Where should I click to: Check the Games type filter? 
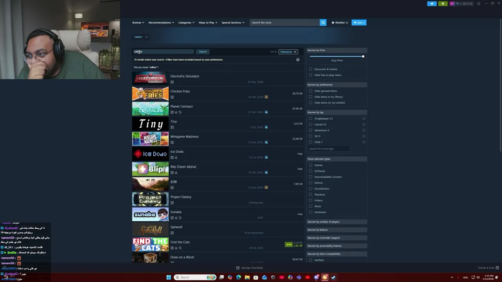click(x=311, y=165)
